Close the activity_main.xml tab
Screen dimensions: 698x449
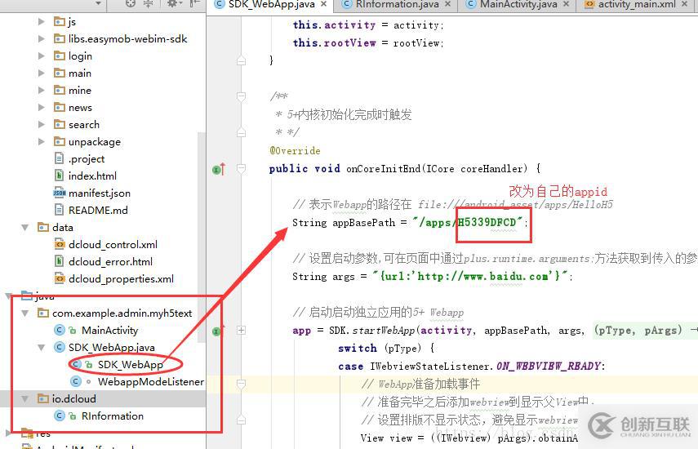click(x=684, y=4)
